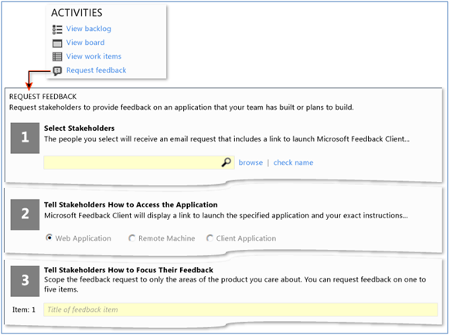Viewport: 450px width, 335px height.
Task: Open the View board link
Action: coord(86,43)
